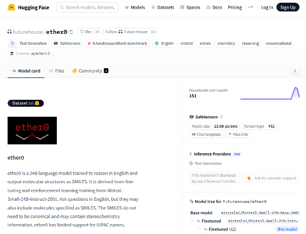306x234 pixels.
Task: Focus the Search models, datasets field
Action: (x=87, y=8)
